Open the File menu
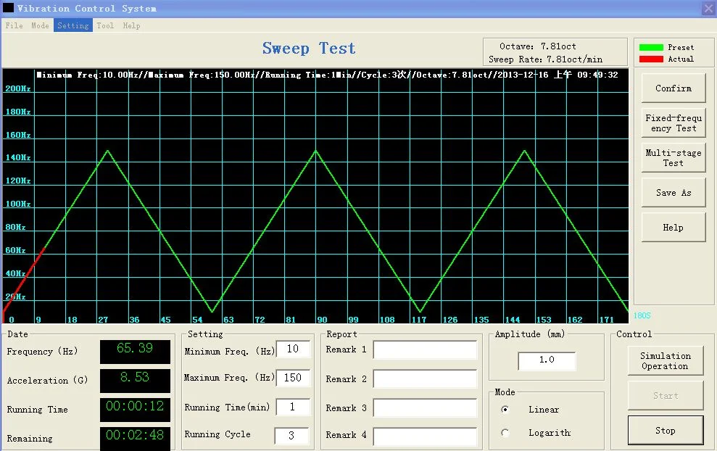The image size is (717, 451). [14, 25]
